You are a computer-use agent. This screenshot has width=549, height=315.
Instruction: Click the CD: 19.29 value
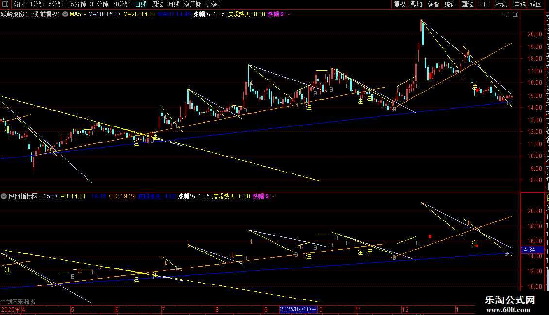click(122, 196)
